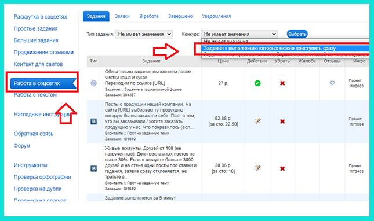Viewport: 374px width, 221px height.
Task: Open Работа с текстом sidebar link
Action: (35, 95)
